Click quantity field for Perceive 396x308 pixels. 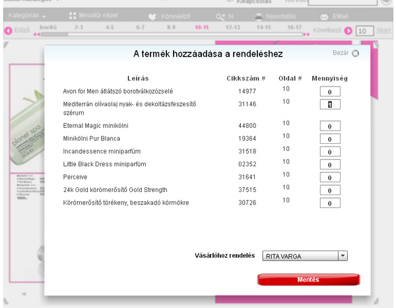tap(330, 177)
